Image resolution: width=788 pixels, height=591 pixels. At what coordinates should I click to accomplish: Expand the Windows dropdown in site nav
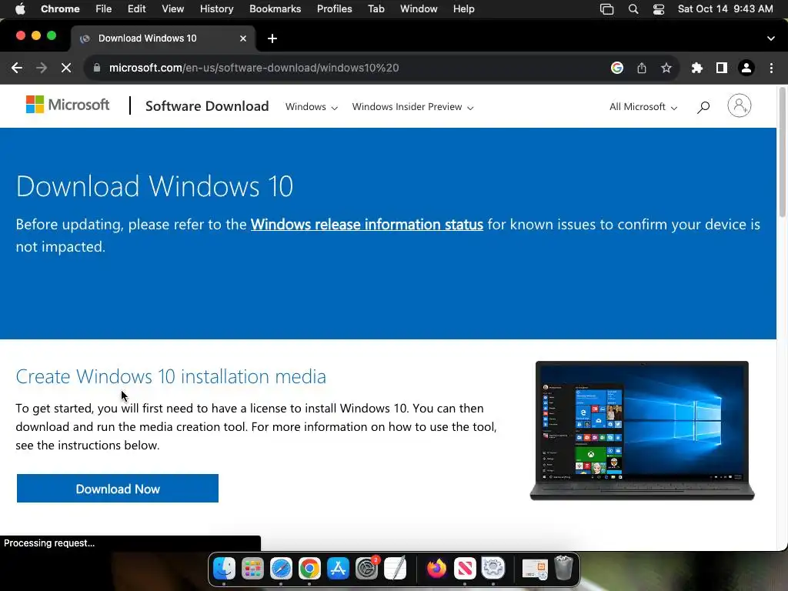click(x=312, y=107)
